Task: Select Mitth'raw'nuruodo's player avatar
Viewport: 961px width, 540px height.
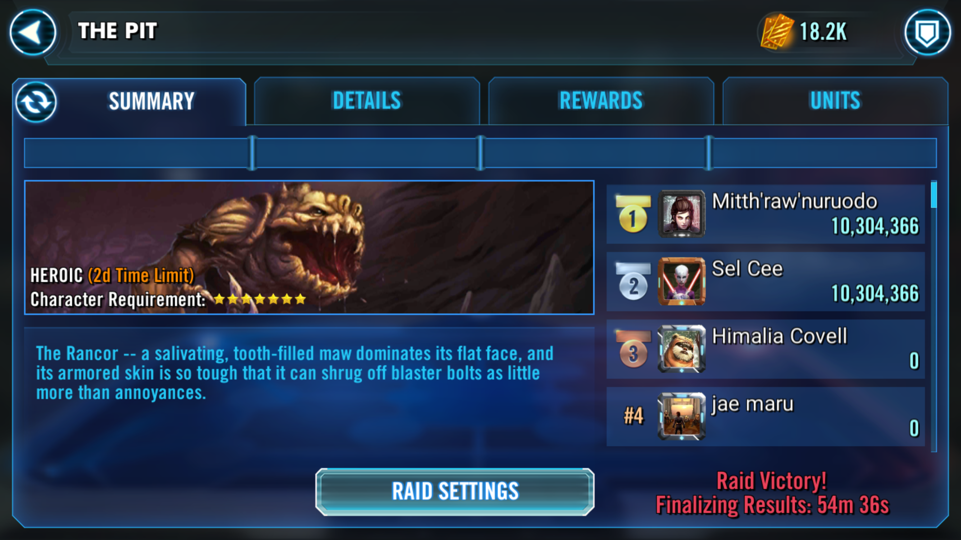Action: pos(681,214)
